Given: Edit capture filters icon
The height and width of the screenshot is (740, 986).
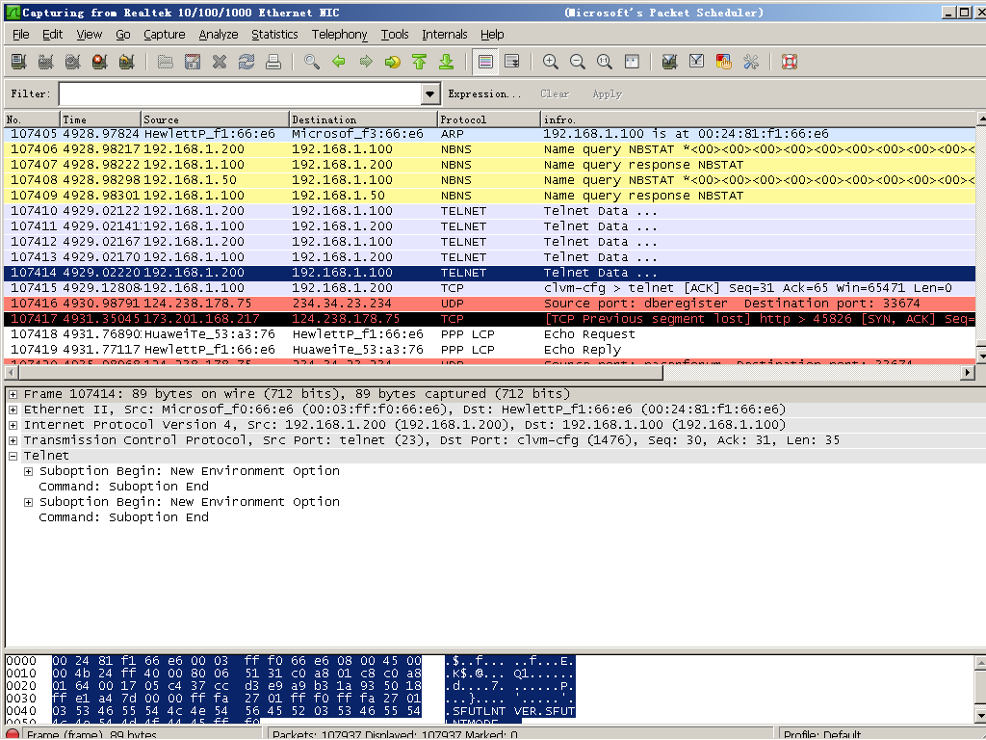Looking at the screenshot, I should pyautogui.click(x=670, y=62).
